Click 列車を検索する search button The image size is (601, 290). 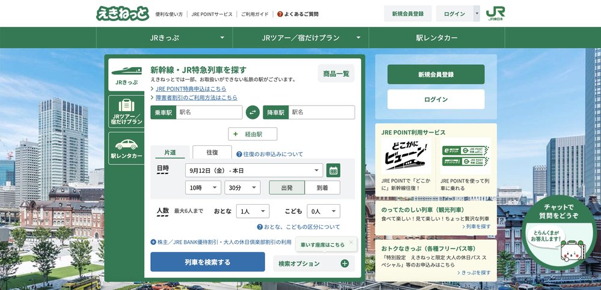click(207, 262)
